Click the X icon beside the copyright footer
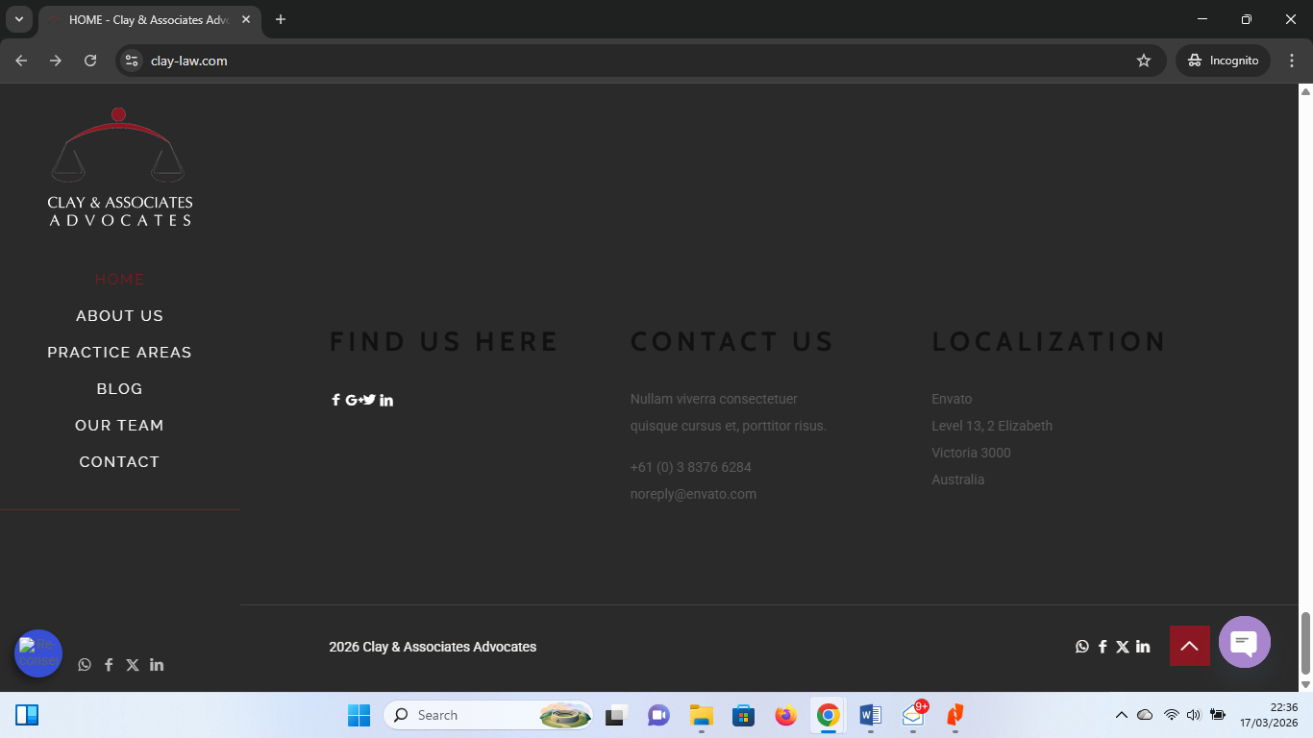The height and width of the screenshot is (738, 1313). [x=1122, y=647]
